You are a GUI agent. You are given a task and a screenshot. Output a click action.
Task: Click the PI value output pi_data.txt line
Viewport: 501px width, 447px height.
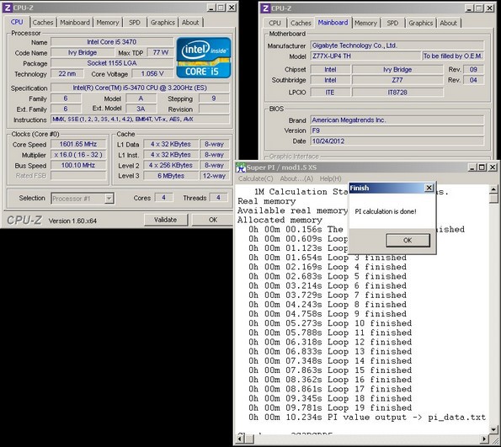[x=367, y=418]
